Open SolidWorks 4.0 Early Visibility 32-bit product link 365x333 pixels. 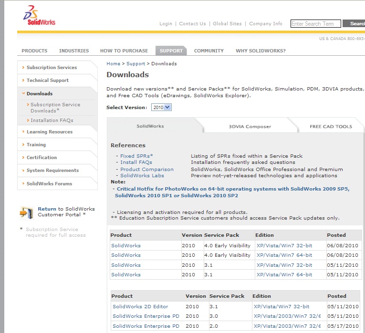pos(126,246)
